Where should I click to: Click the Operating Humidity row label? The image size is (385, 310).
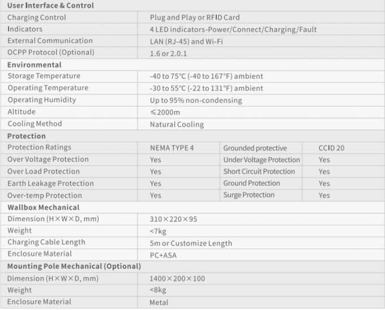pyautogui.click(x=42, y=100)
